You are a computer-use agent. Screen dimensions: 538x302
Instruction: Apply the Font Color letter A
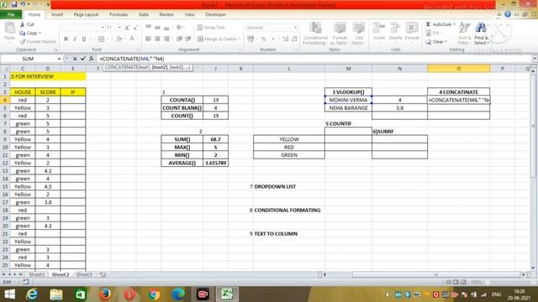point(132,39)
